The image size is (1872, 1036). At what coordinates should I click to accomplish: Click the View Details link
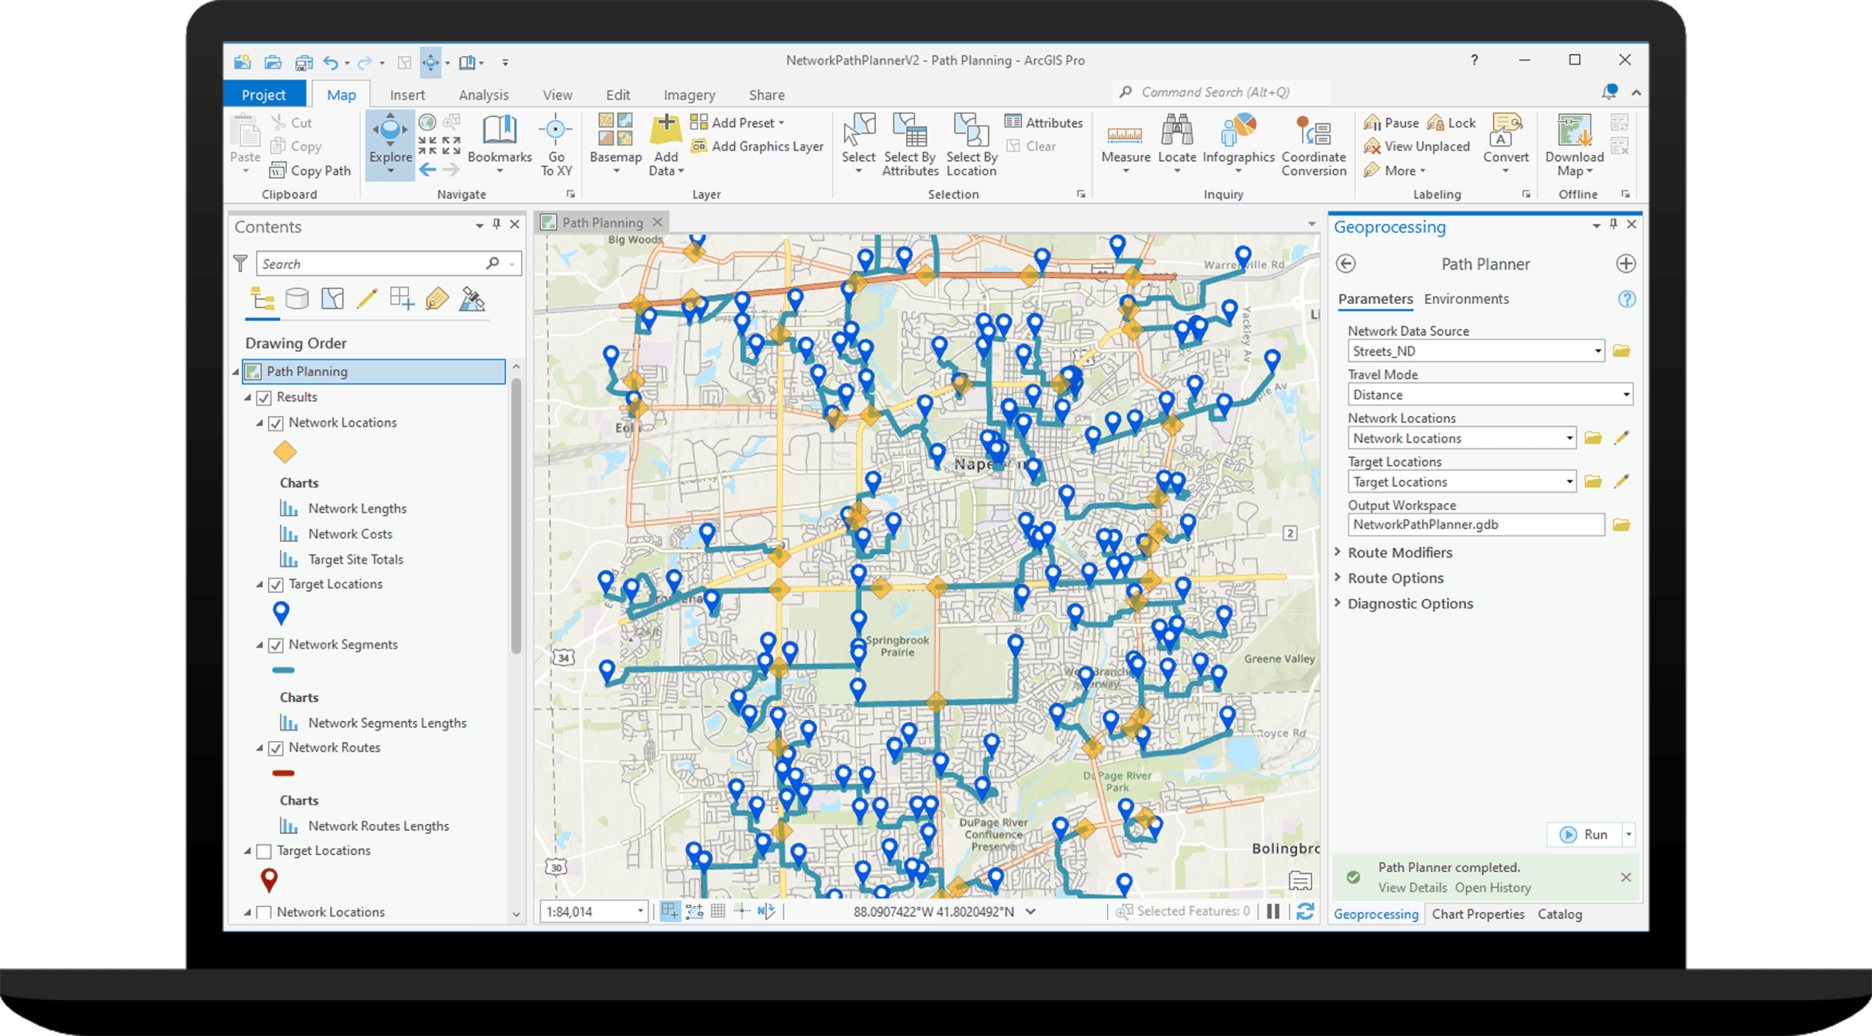1412,888
